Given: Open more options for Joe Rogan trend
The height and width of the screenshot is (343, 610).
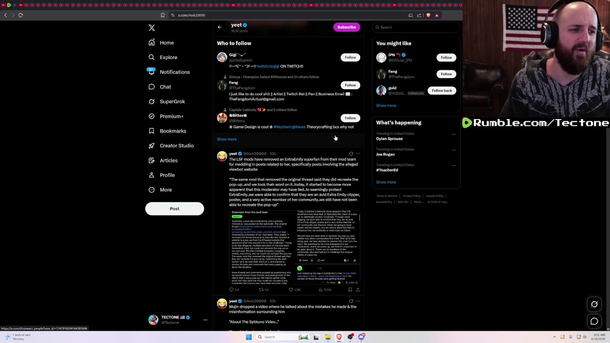Looking at the screenshot, I should 454,150.
